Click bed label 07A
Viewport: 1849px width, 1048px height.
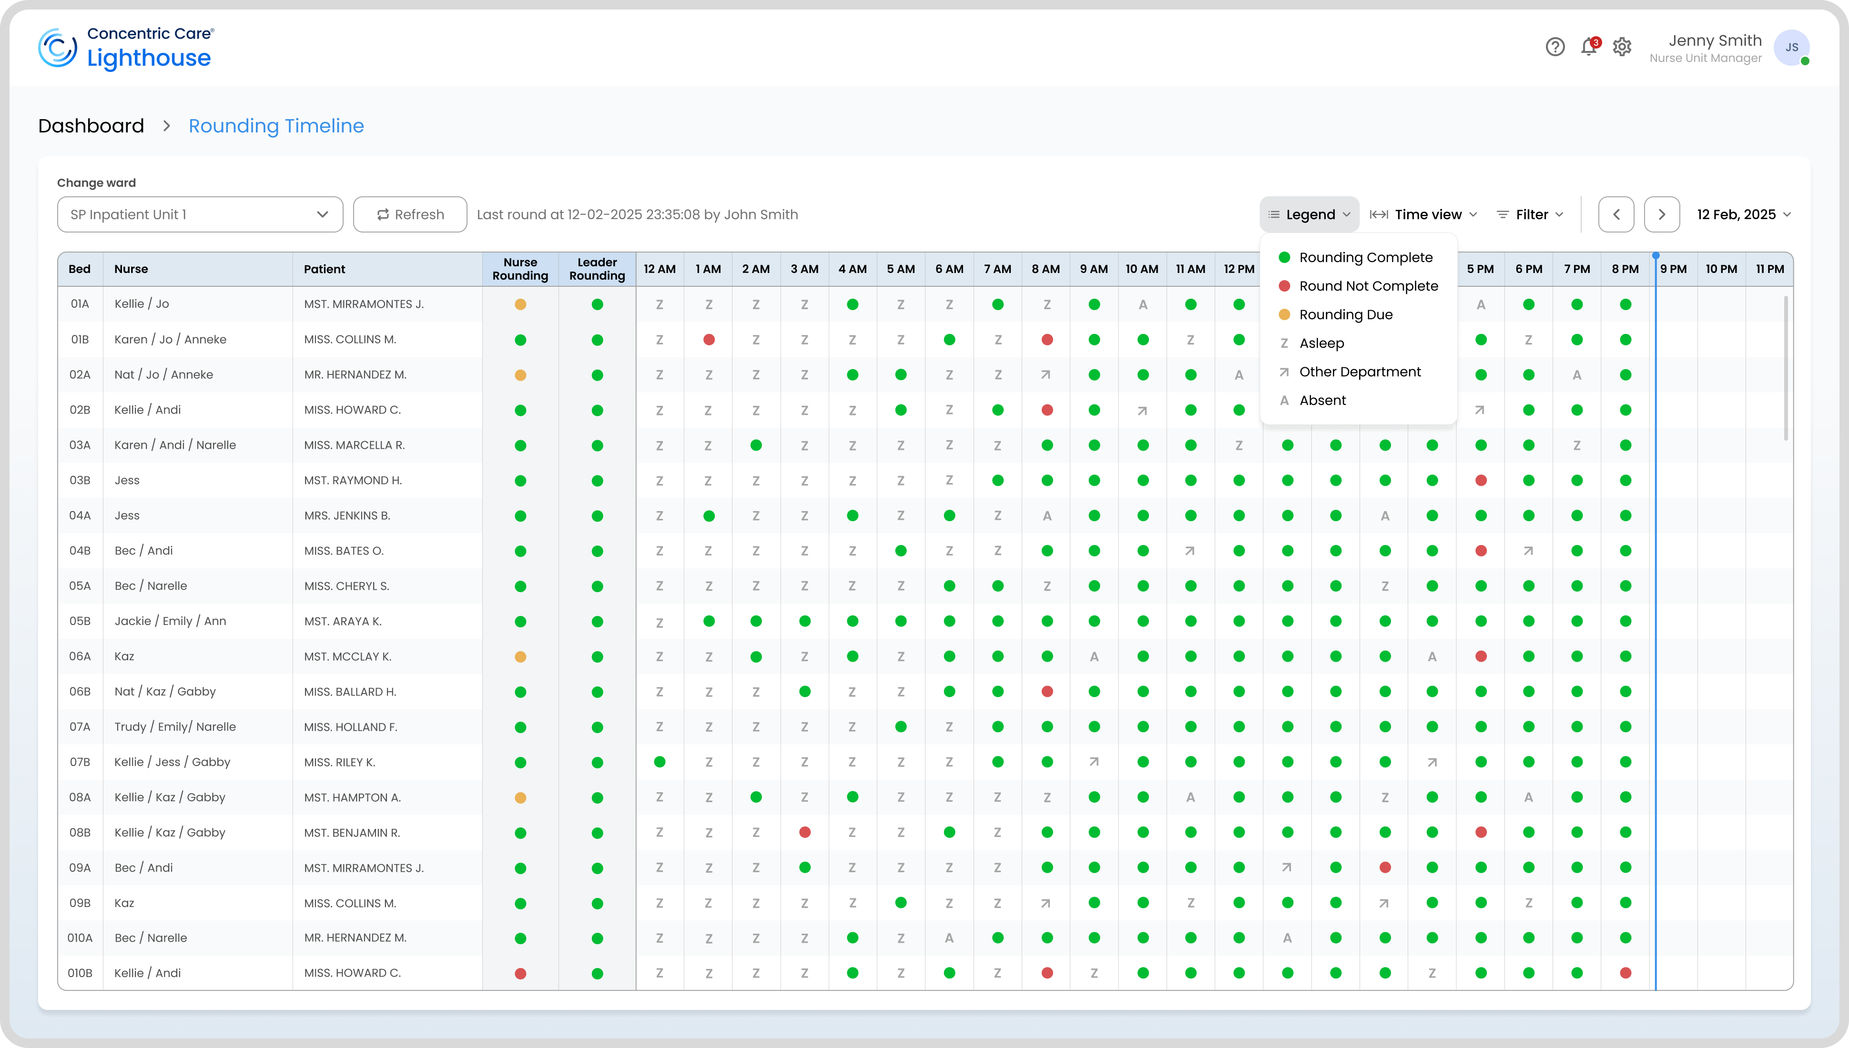[x=80, y=727]
